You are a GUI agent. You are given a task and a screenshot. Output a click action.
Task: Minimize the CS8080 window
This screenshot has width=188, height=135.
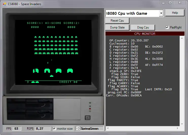pos(163,3)
